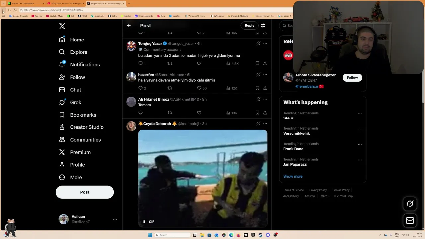Viewport: 425px width, 239px height.
Task: Expand the More menu in sidebar
Action: (x=70, y=177)
